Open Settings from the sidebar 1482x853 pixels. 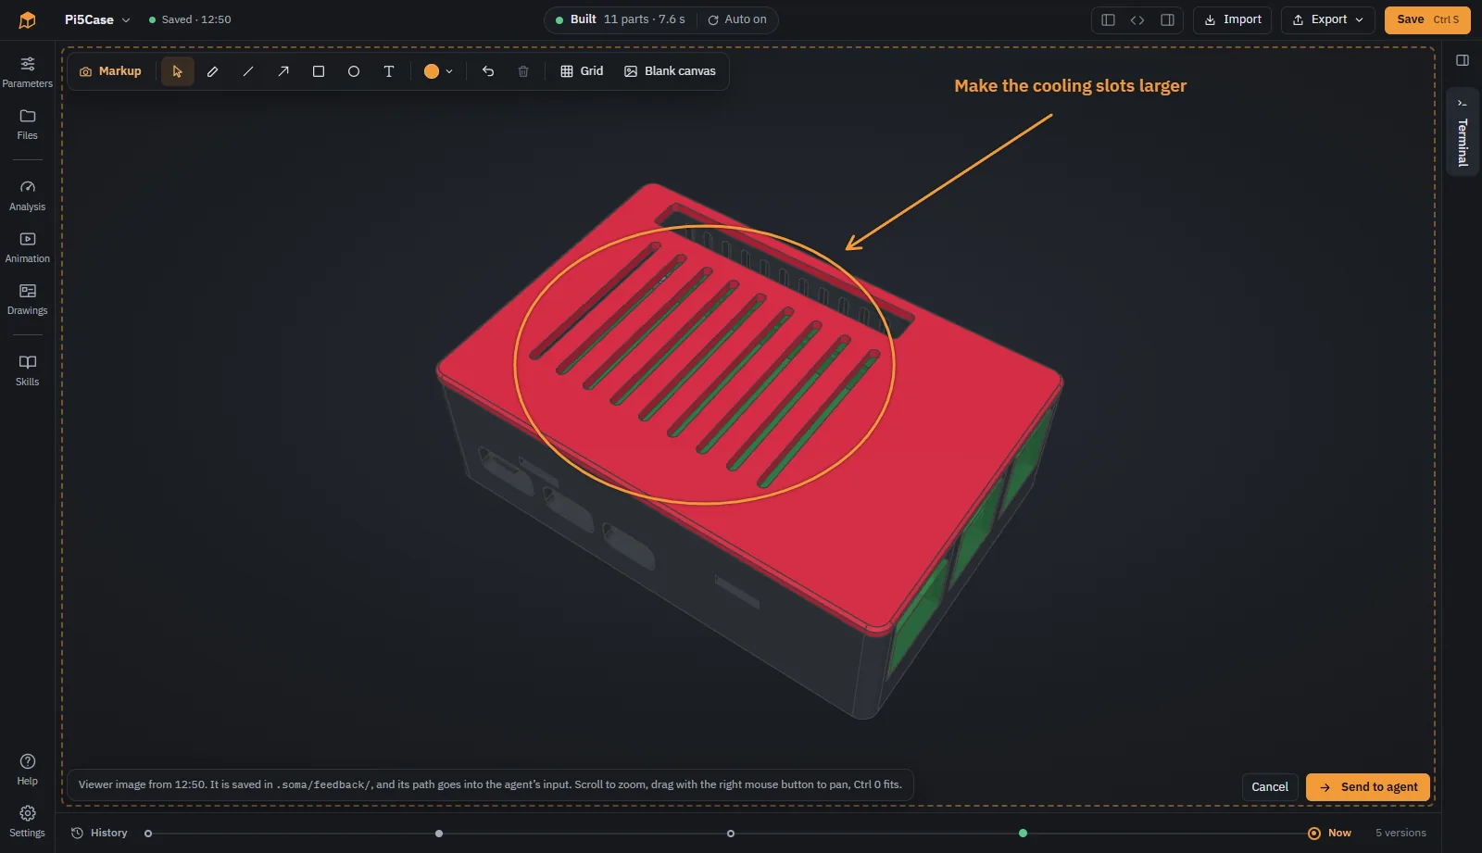[28, 822]
